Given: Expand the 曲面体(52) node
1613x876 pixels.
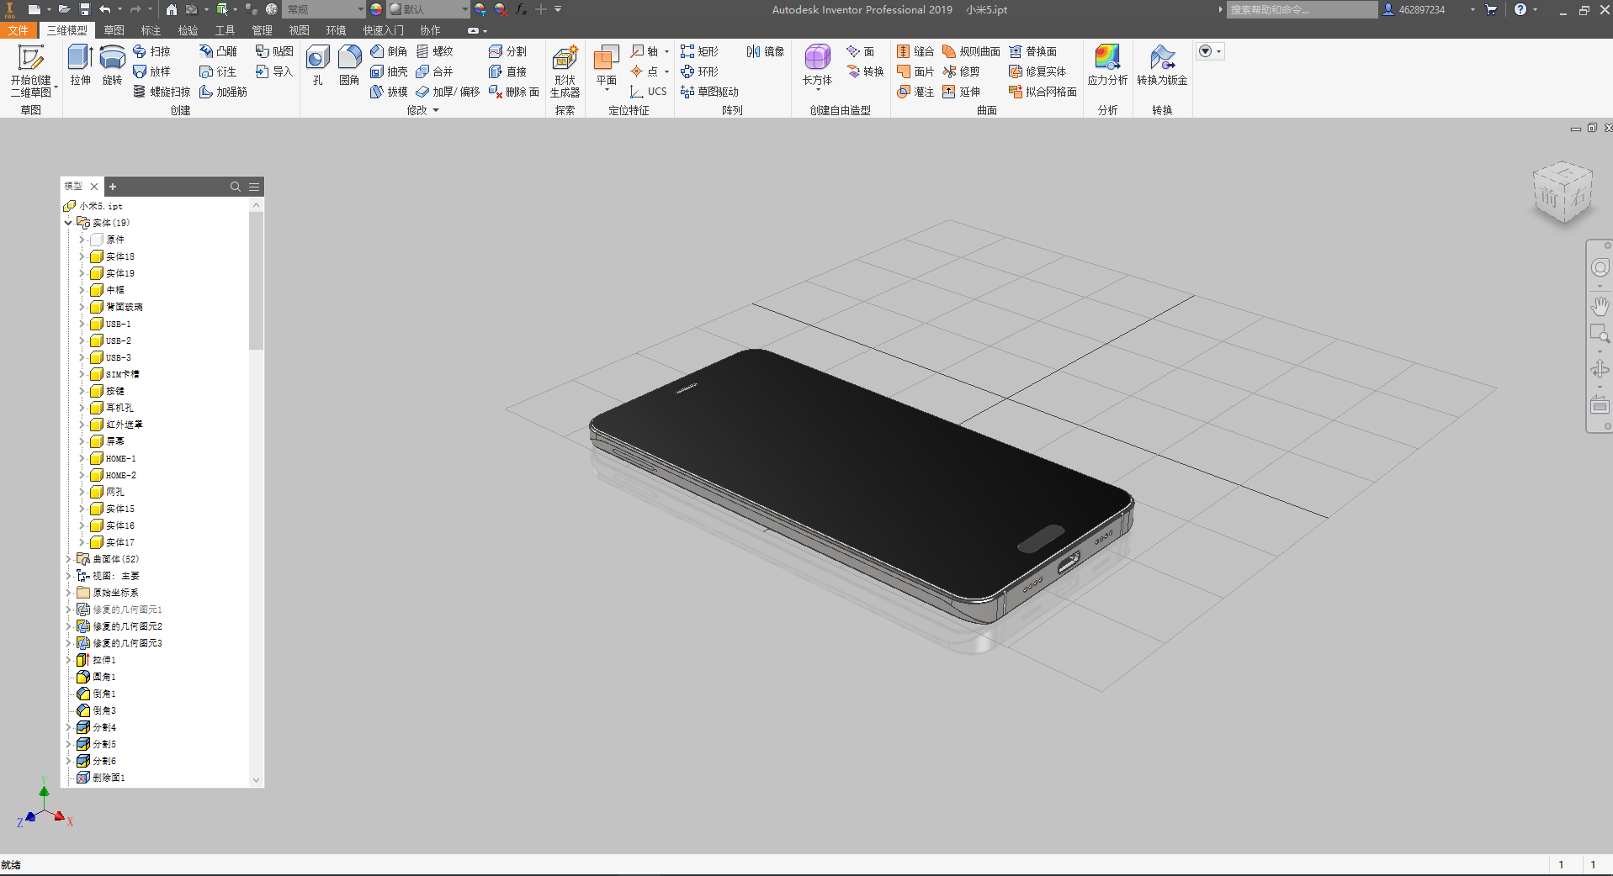Looking at the screenshot, I should tap(68, 558).
